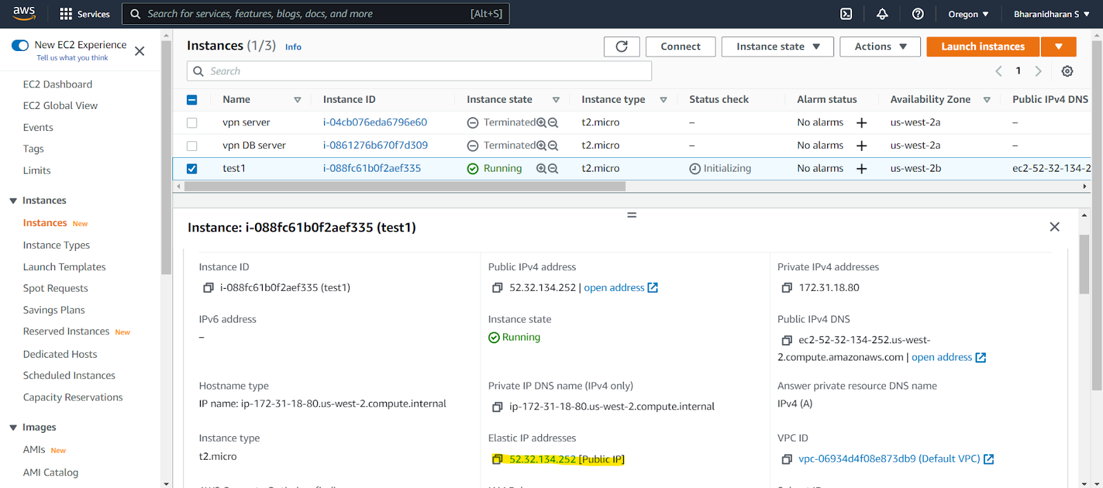Screen dimensions: 1103x488
Task: Open the Oregon region selector
Action: click(x=969, y=14)
